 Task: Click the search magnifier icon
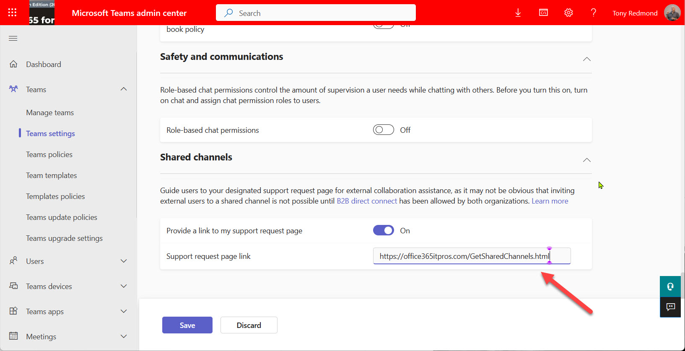[228, 13]
